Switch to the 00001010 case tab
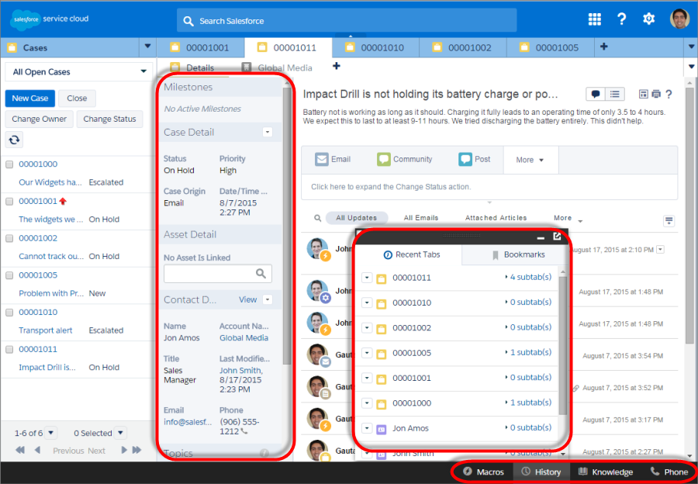This screenshot has width=698, height=484. 375,47
